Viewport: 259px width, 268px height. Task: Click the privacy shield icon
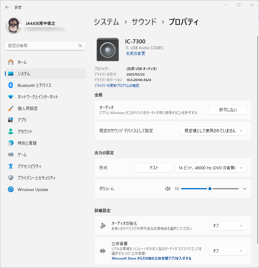[11, 178]
